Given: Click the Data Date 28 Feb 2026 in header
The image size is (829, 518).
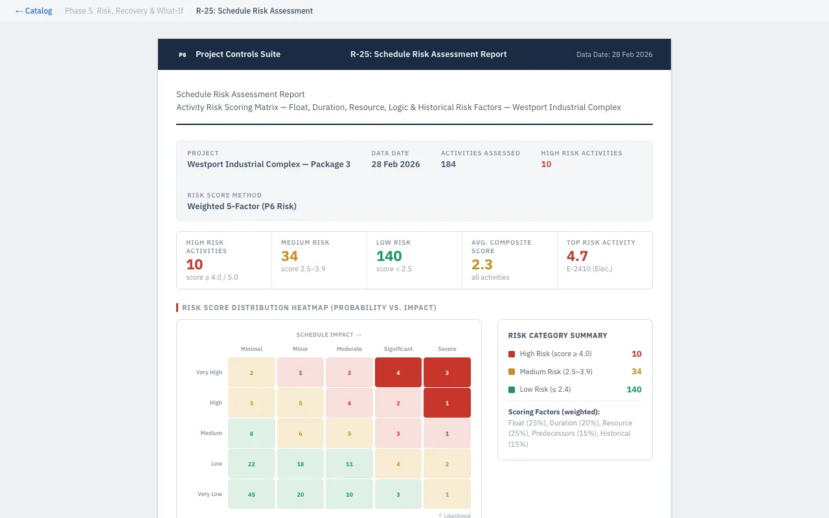Looking at the screenshot, I should (614, 54).
